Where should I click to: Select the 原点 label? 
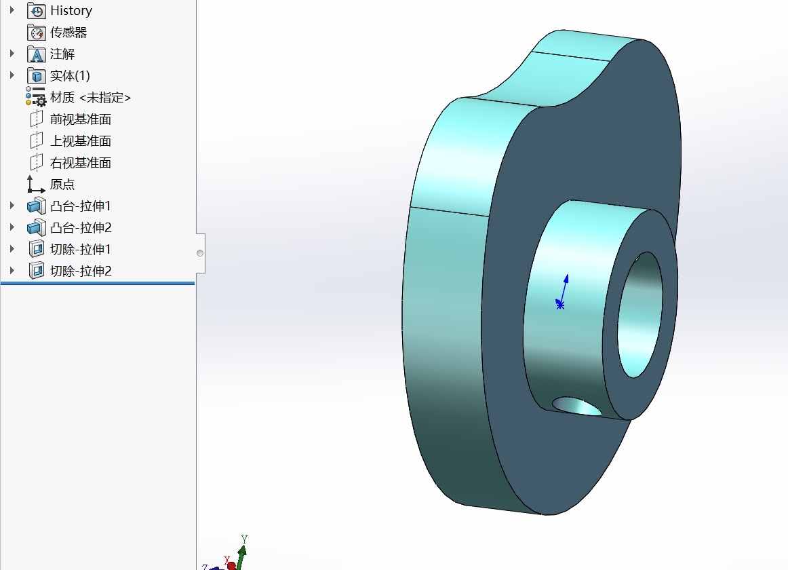pos(62,184)
